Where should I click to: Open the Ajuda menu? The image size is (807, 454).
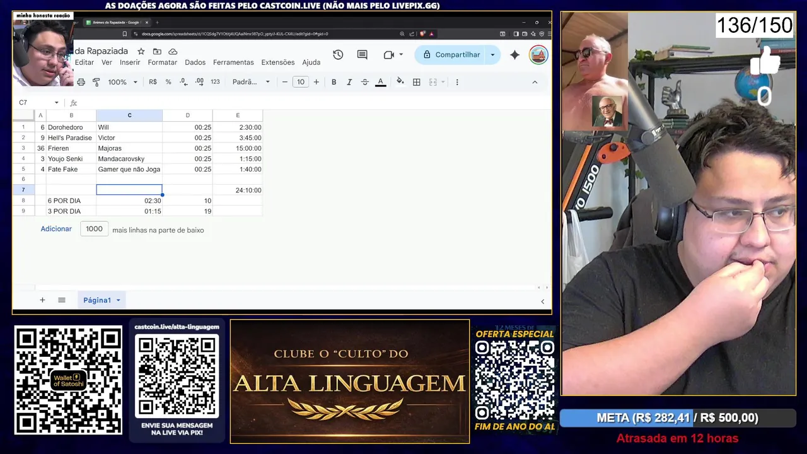click(x=311, y=62)
